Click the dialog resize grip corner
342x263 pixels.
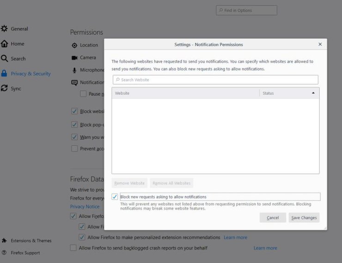tap(325, 228)
